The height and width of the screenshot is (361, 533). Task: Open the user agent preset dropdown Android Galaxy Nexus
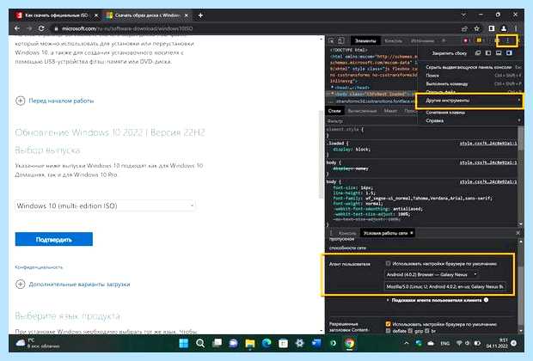(x=432, y=274)
